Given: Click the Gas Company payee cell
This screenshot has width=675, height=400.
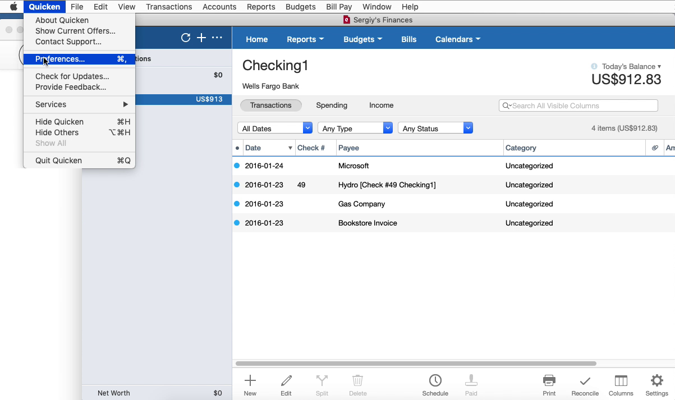Looking at the screenshot, I should click(361, 204).
